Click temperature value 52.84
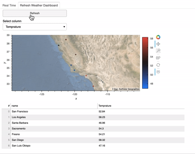Viewport: 195px width, 154px height. [102, 112]
